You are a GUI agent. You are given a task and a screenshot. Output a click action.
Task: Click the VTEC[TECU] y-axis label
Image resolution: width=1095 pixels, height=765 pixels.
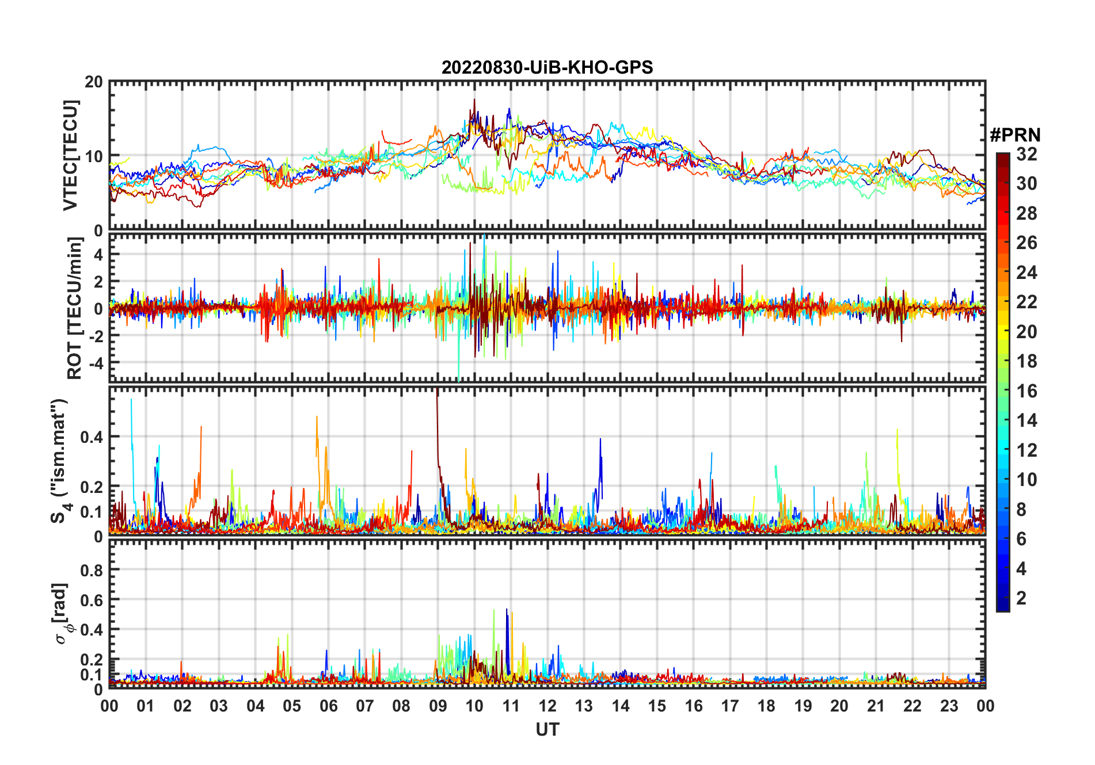pos(71,155)
